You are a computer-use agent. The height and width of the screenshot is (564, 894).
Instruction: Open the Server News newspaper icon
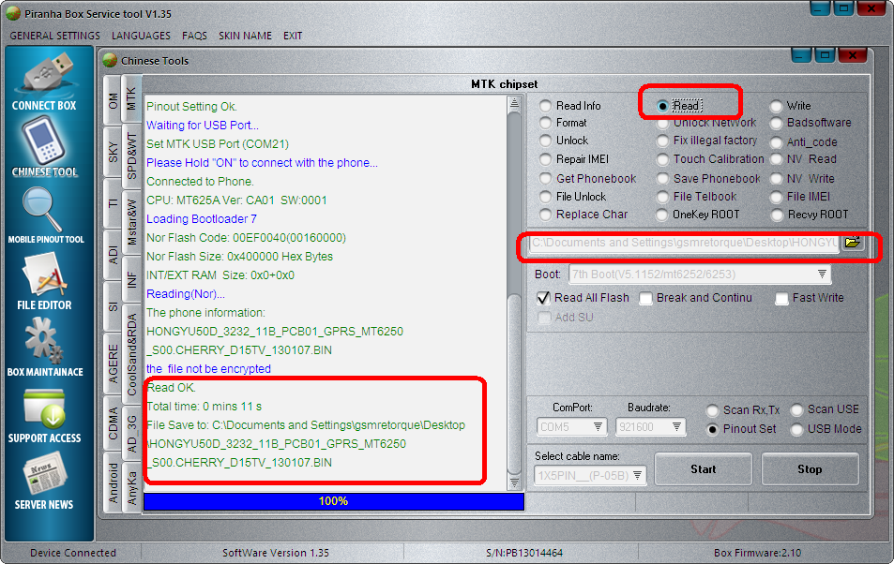click(x=45, y=477)
